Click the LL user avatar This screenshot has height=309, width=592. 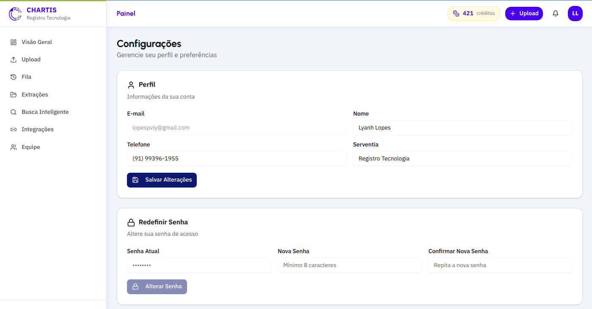point(575,14)
